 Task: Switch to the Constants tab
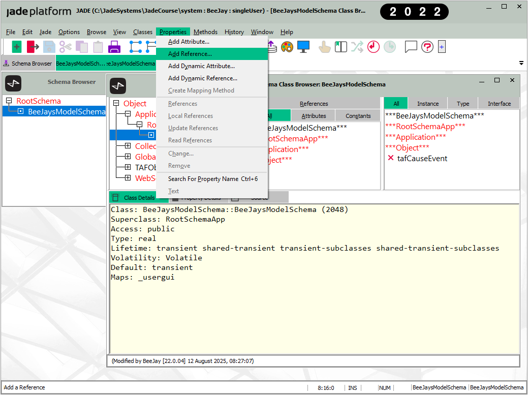[x=358, y=116]
